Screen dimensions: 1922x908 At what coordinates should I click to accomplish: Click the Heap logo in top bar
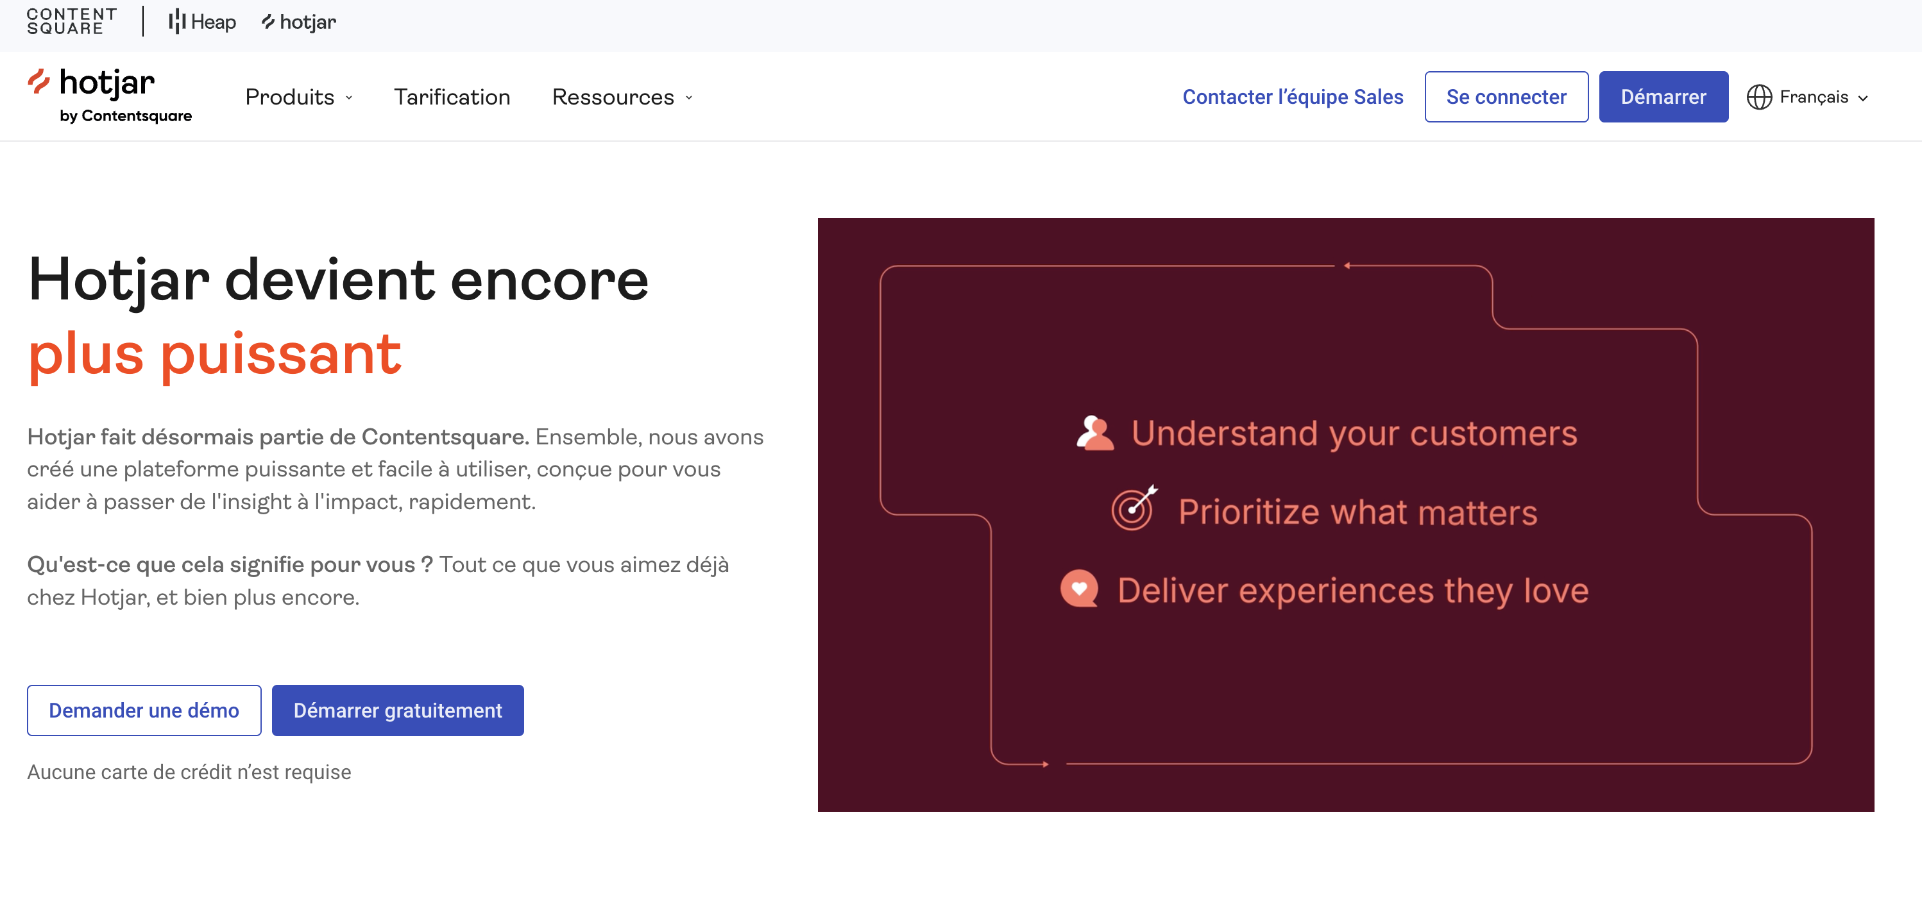pyautogui.click(x=202, y=22)
